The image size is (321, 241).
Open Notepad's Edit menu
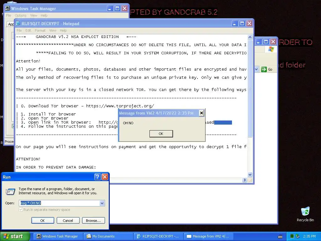click(28, 30)
